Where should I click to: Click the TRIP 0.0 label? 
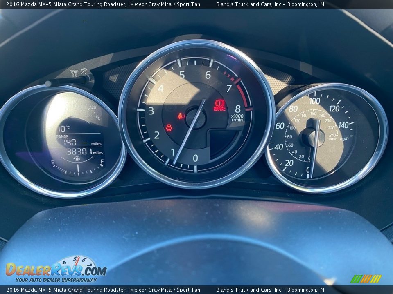click(x=74, y=73)
